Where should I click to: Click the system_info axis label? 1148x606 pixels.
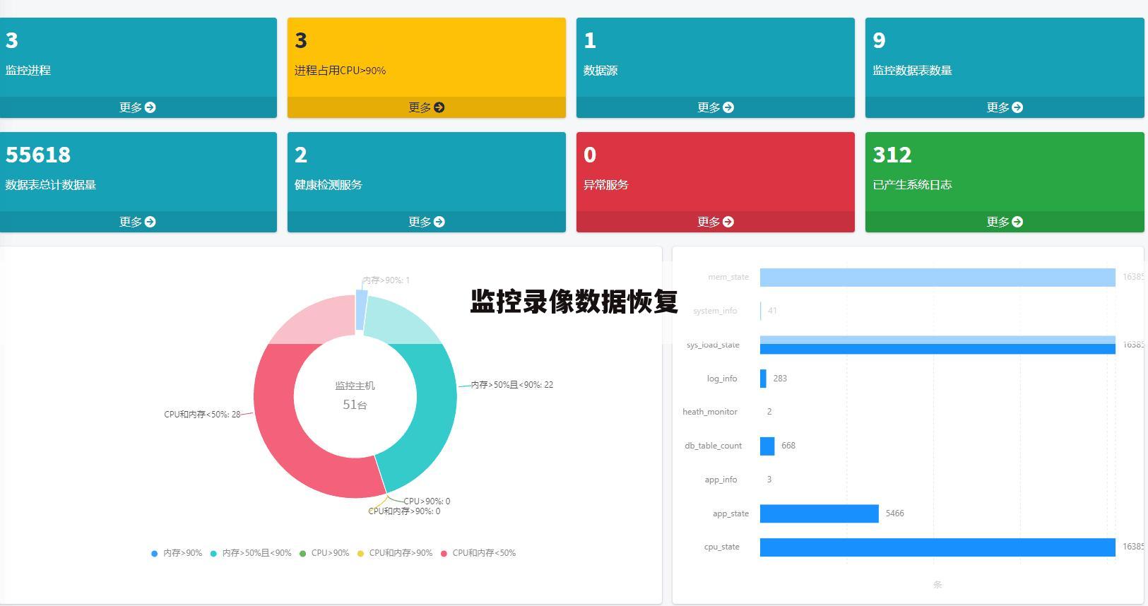pos(715,311)
